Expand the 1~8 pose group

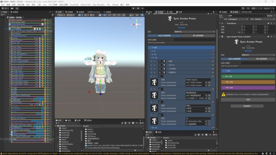pyautogui.click(x=151, y=51)
